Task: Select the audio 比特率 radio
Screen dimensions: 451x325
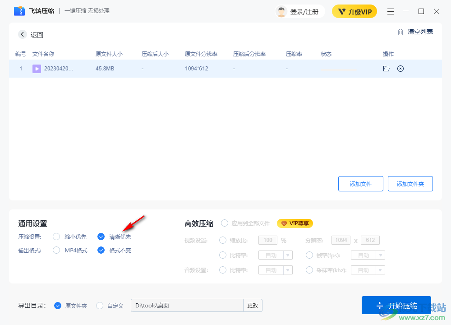Action: click(x=223, y=270)
